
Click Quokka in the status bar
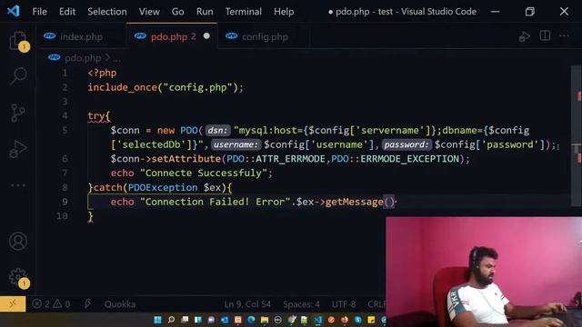coord(119,304)
